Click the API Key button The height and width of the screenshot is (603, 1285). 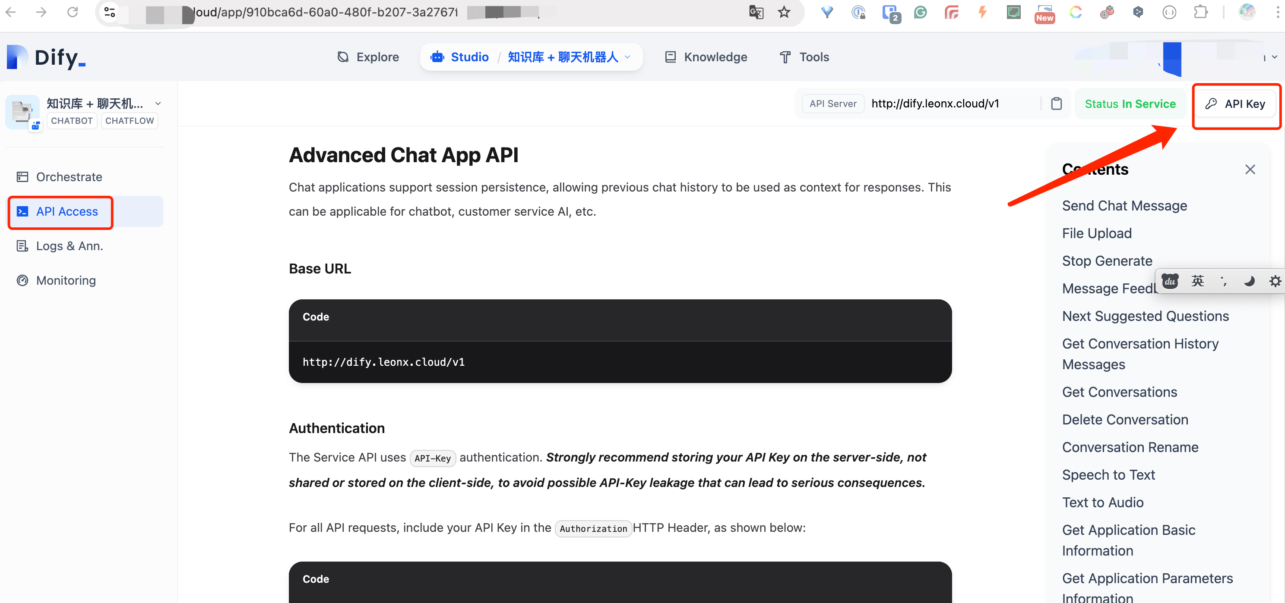coord(1236,104)
